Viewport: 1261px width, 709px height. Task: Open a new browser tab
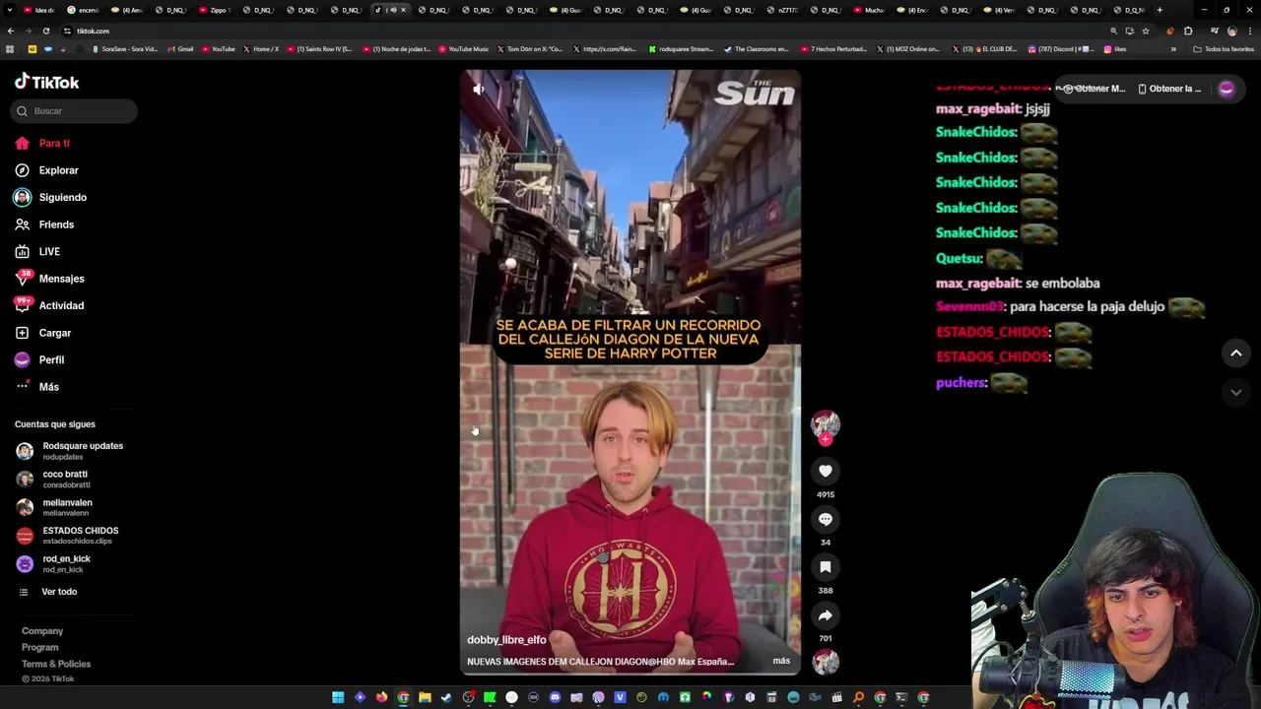pos(1160,10)
